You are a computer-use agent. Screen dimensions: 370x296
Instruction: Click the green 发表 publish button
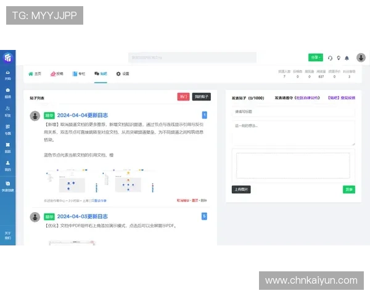(x=349, y=189)
